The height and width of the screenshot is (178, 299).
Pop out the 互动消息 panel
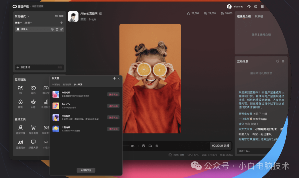pos(278,61)
